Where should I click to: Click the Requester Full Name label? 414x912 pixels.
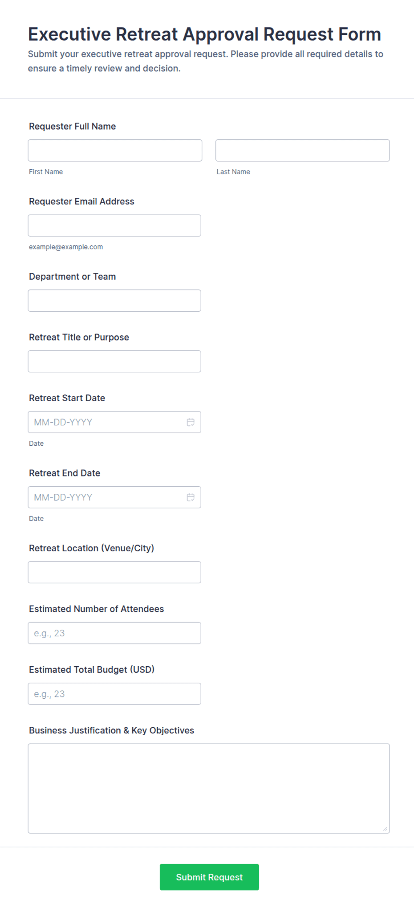[73, 126]
